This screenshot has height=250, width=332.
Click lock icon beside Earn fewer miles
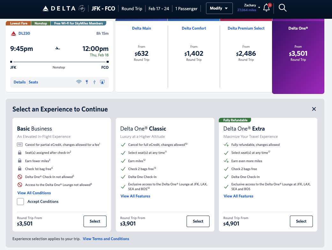20,161
